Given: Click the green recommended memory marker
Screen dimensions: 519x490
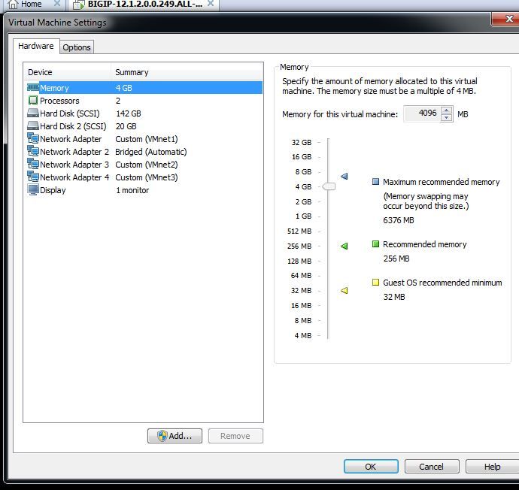Looking at the screenshot, I should click(344, 246).
